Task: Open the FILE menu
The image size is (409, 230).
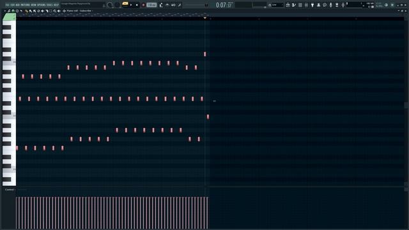Action: (x=8, y=5)
